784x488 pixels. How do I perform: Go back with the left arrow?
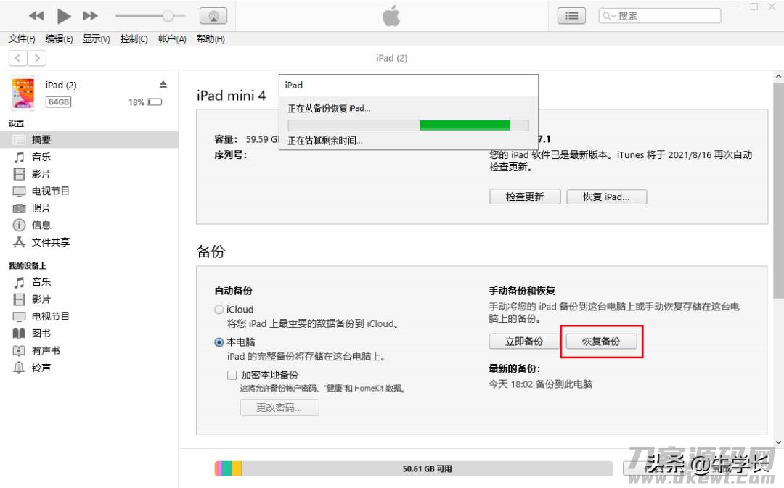pyautogui.click(x=18, y=58)
